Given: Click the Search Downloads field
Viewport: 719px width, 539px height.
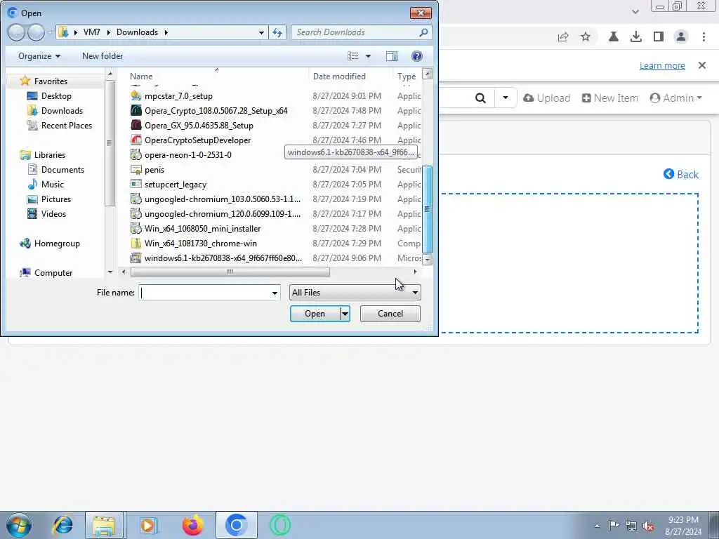Looking at the screenshot, I should pos(355,32).
